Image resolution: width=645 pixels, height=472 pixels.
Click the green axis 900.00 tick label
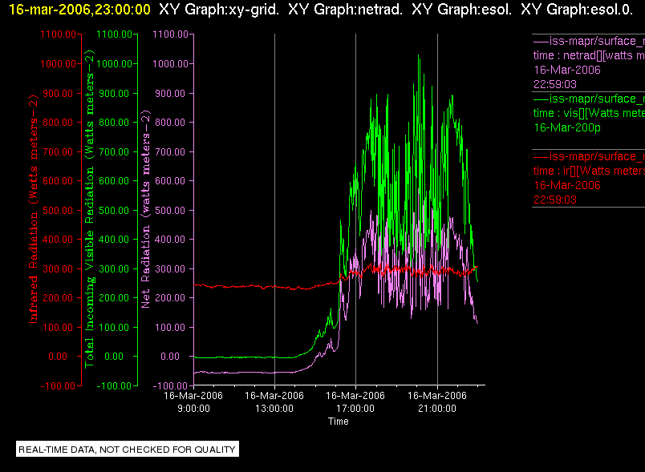(x=114, y=94)
